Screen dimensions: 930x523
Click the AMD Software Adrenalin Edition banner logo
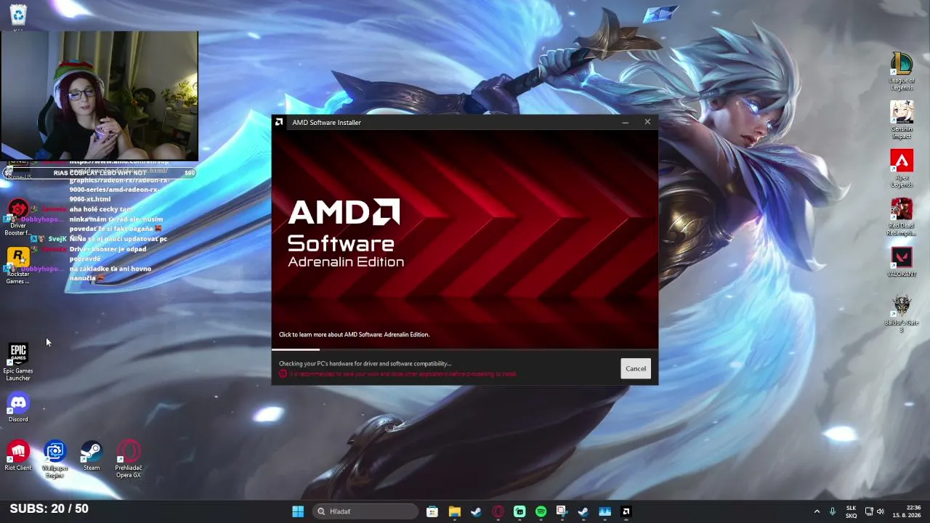click(345, 232)
